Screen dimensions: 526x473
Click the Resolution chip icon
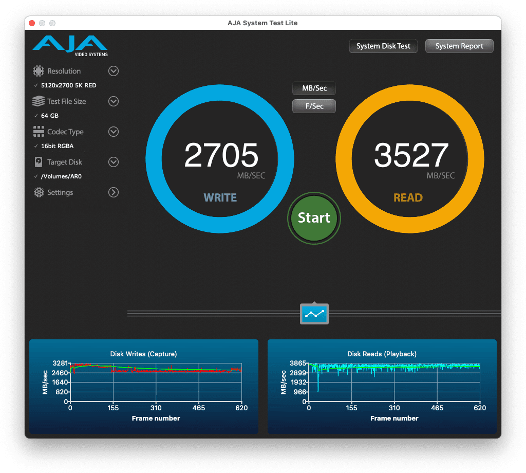coord(39,71)
